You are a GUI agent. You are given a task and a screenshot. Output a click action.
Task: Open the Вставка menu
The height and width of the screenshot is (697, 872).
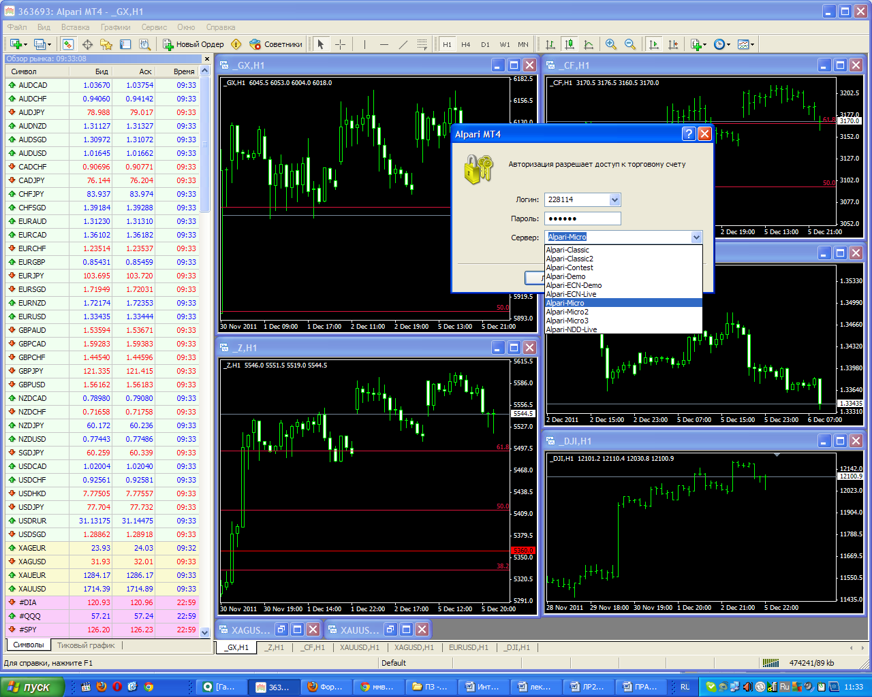[x=75, y=27]
